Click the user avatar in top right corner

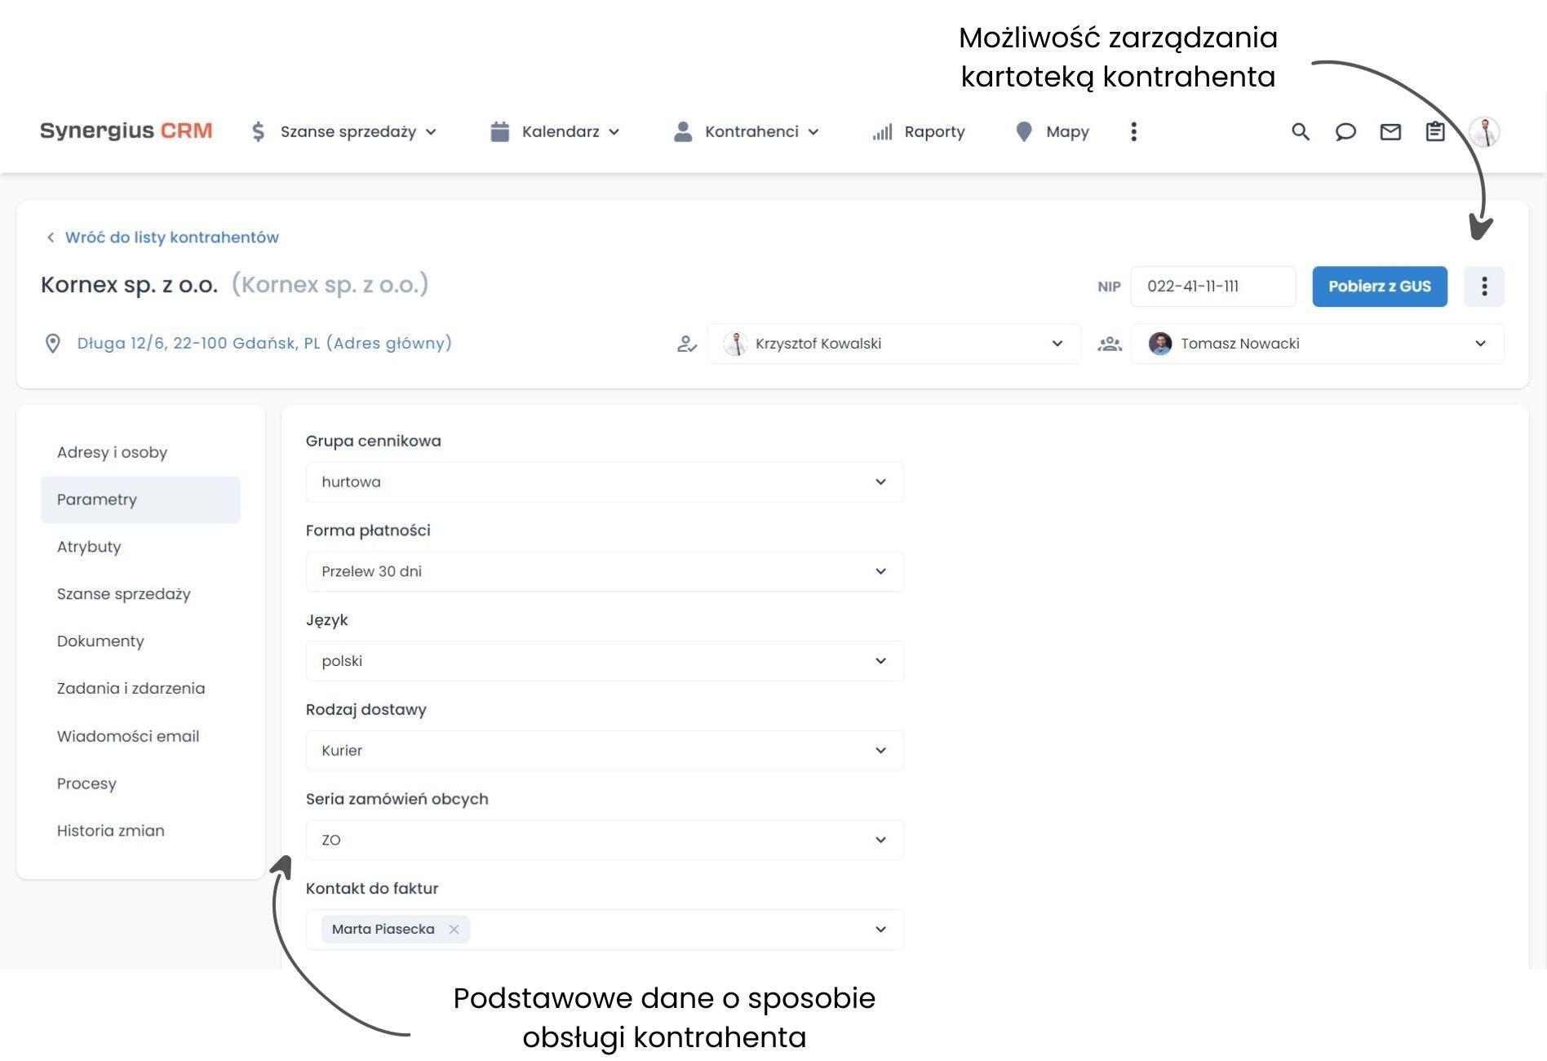1485,131
